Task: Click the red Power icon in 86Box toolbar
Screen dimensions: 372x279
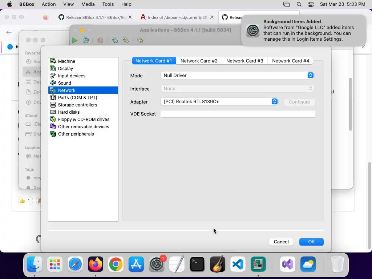Action: pyautogui.click(x=100, y=40)
